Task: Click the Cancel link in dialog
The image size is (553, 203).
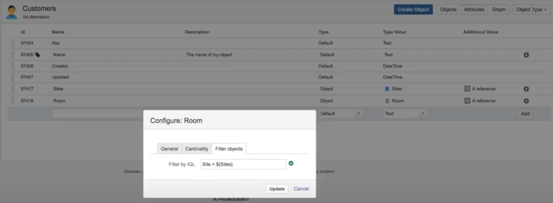Action: (301, 189)
